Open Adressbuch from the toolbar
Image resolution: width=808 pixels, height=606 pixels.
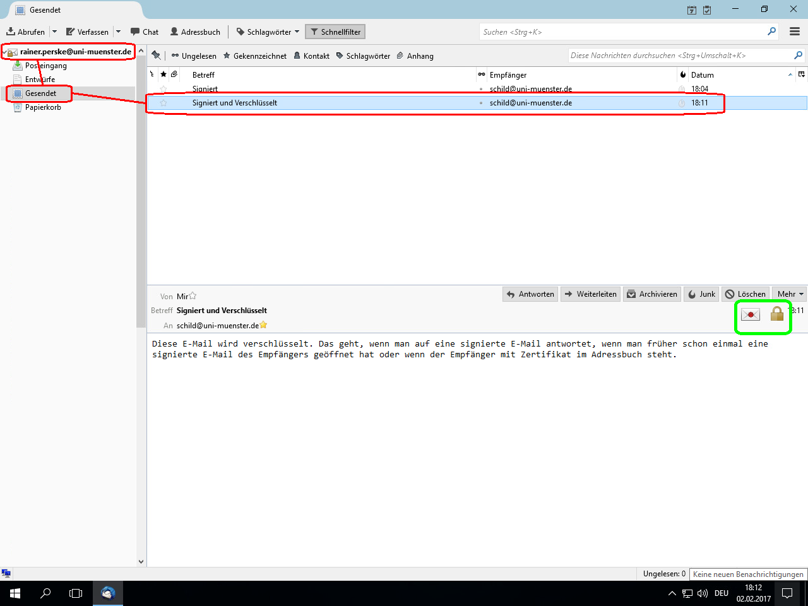[x=195, y=32]
